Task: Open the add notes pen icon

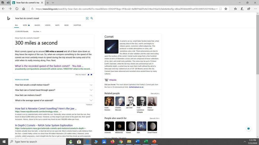Action: click(x=242, y=9)
